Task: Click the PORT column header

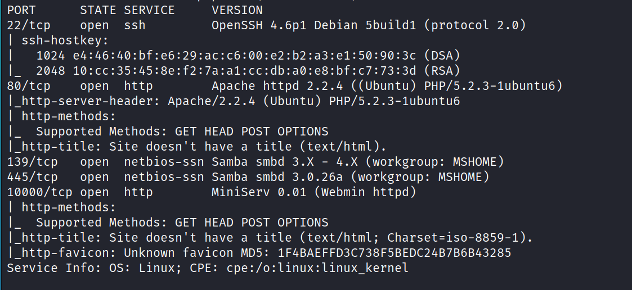Action: pyautogui.click(x=22, y=10)
